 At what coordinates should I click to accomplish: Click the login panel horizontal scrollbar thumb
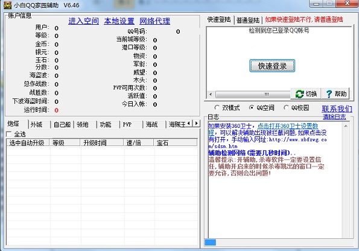point(253,94)
